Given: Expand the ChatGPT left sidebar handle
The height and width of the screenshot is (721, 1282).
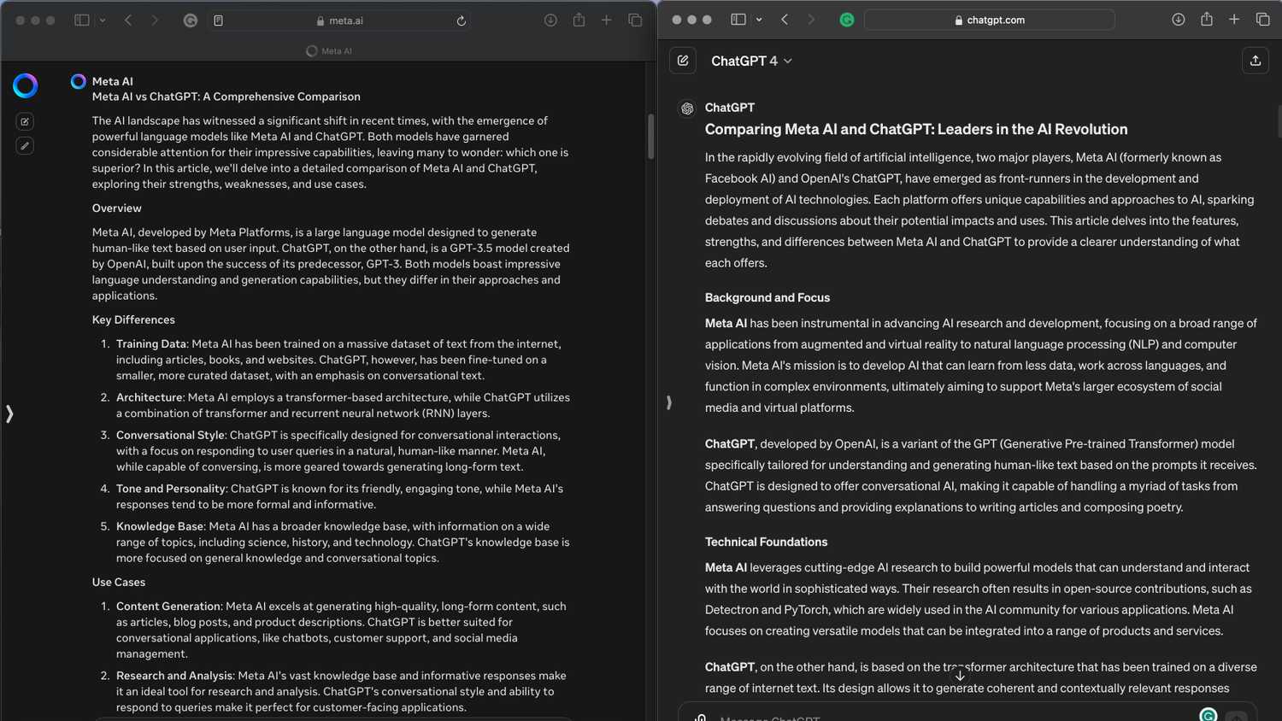Looking at the screenshot, I should (668, 402).
